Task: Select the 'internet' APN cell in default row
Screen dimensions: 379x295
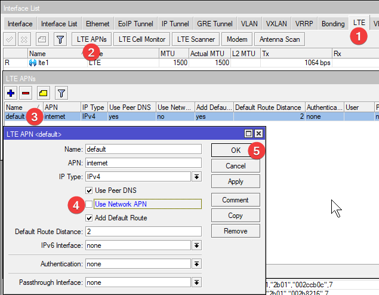Action: pos(62,116)
